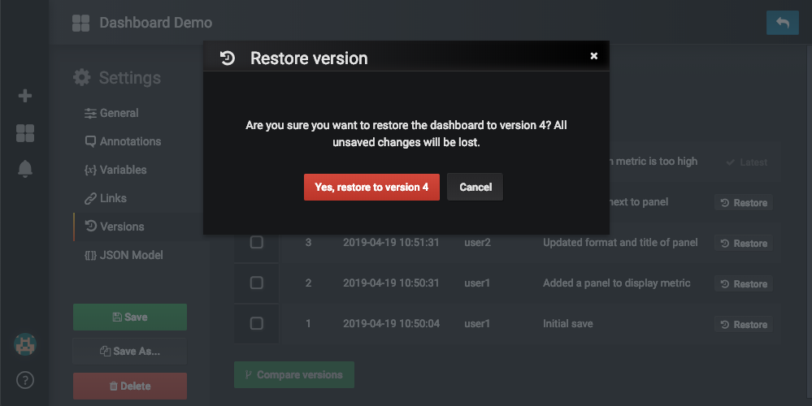Viewport: 812px width, 406px height.
Task: Open the General settings section
Action: tap(119, 113)
